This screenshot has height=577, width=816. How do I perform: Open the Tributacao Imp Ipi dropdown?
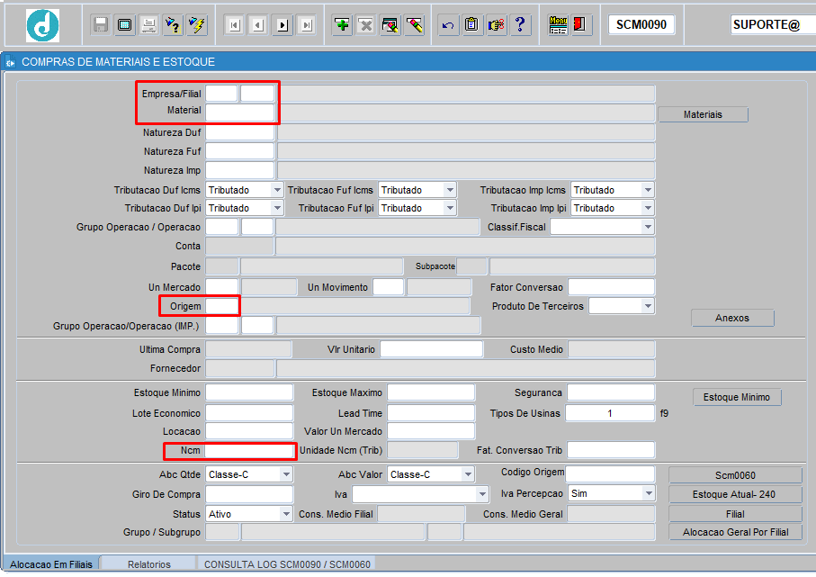pos(648,208)
